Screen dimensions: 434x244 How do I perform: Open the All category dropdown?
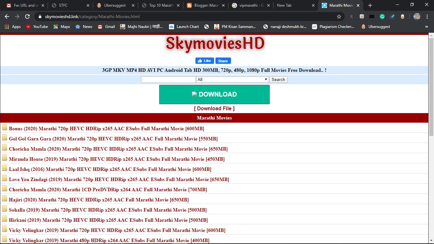point(233,79)
